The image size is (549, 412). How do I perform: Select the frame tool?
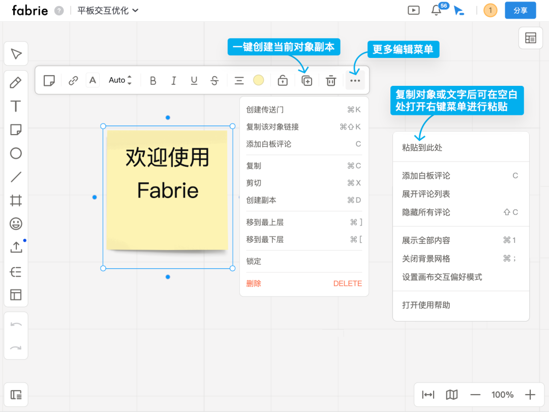[x=16, y=201]
